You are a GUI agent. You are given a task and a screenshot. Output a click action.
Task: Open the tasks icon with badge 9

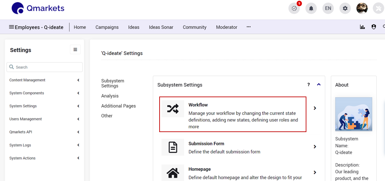pyautogui.click(x=294, y=8)
